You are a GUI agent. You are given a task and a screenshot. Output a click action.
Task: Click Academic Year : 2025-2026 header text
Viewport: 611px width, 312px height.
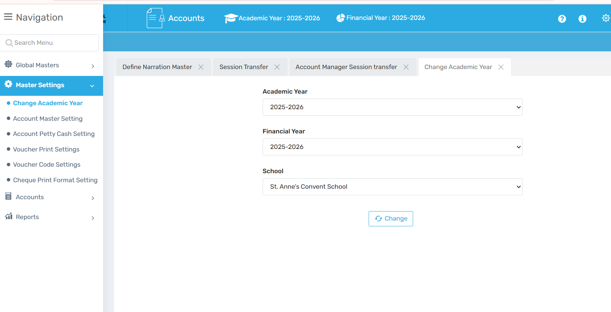tap(279, 18)
